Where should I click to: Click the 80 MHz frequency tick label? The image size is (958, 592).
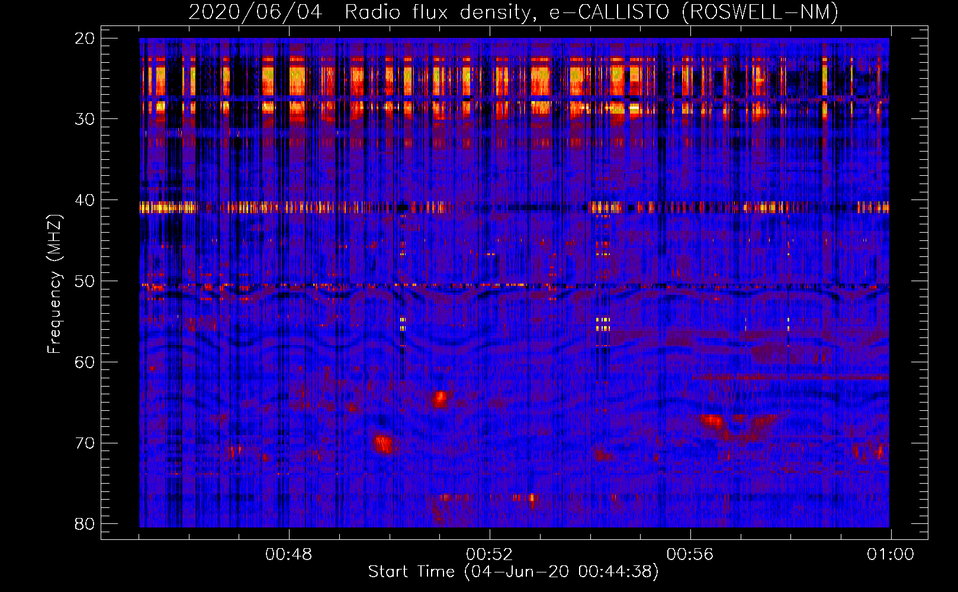coord(85,525)
